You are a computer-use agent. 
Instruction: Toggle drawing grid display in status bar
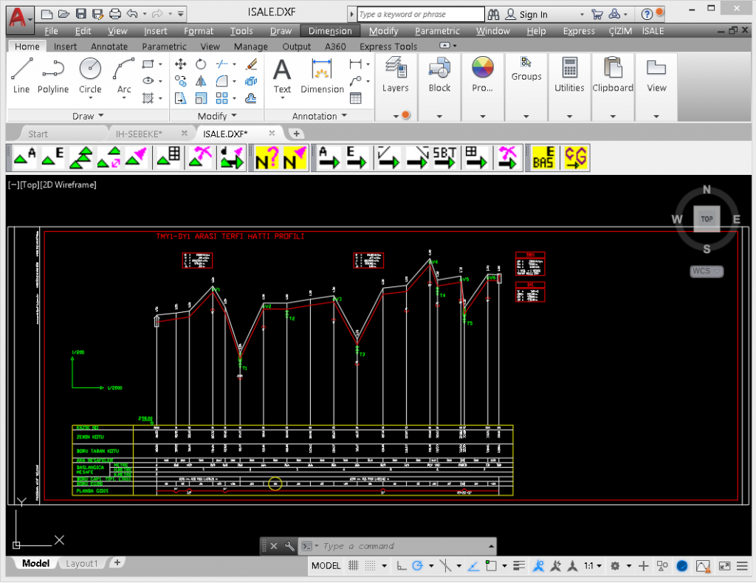354,566
